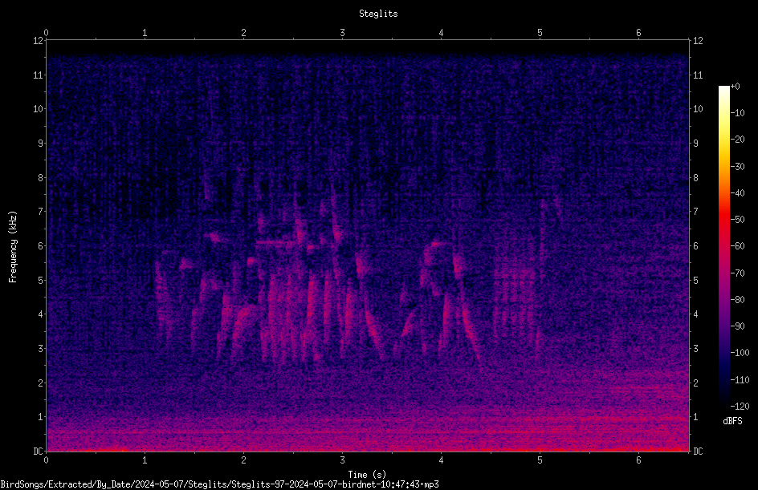Image resolution: width=758 pixels, height=490 pixels.
Task: Click the +0 label on color scale
Action: pos(735,87)
